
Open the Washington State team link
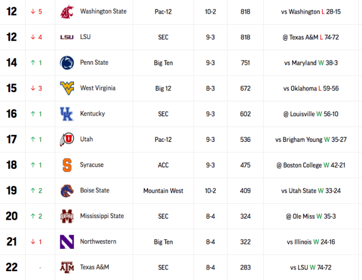[x=103, y=12]
